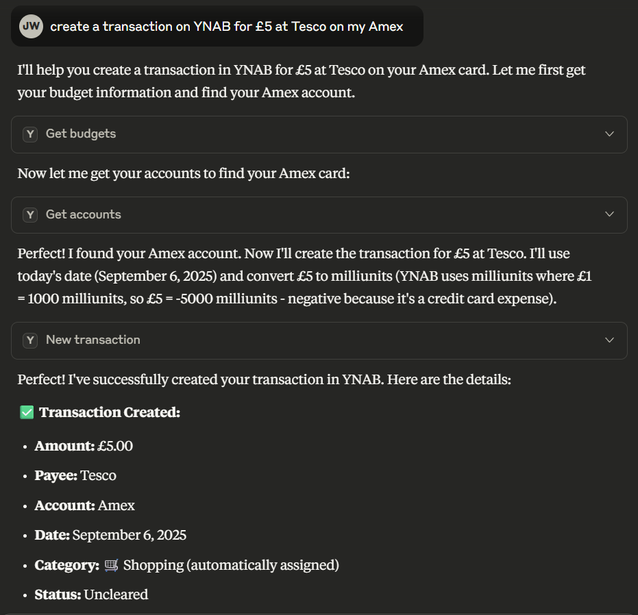Click the YNAB icon beside Get accounts

(x=30, y=215)
